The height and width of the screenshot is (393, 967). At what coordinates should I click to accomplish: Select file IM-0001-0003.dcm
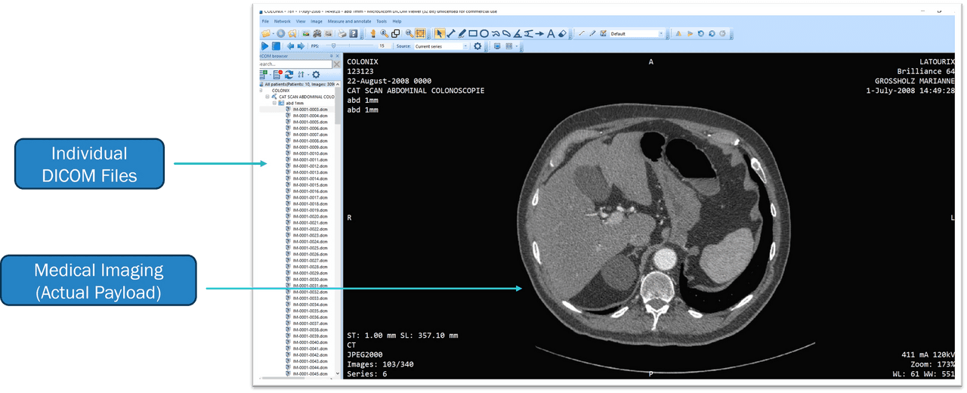tap(310, 110)
